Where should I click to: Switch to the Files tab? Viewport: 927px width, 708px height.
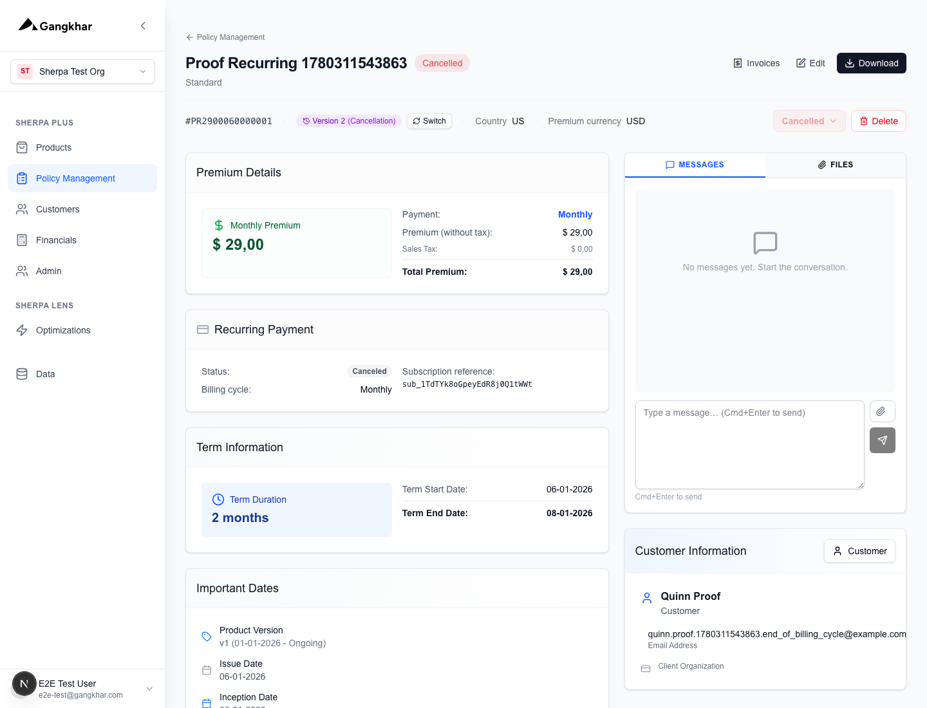tap(836, 165)
